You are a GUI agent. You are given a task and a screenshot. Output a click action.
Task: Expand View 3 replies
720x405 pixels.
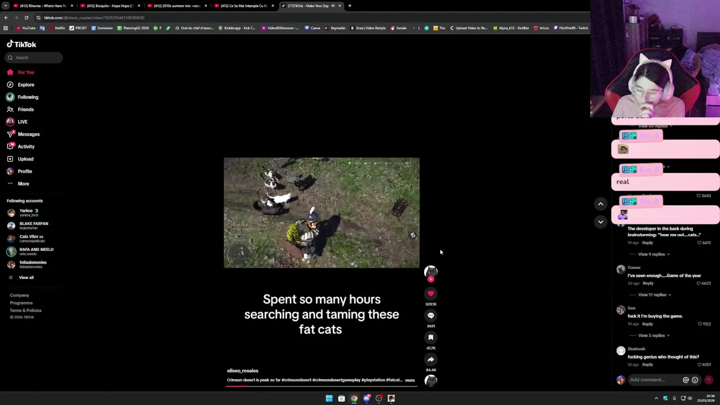(654, 335)
